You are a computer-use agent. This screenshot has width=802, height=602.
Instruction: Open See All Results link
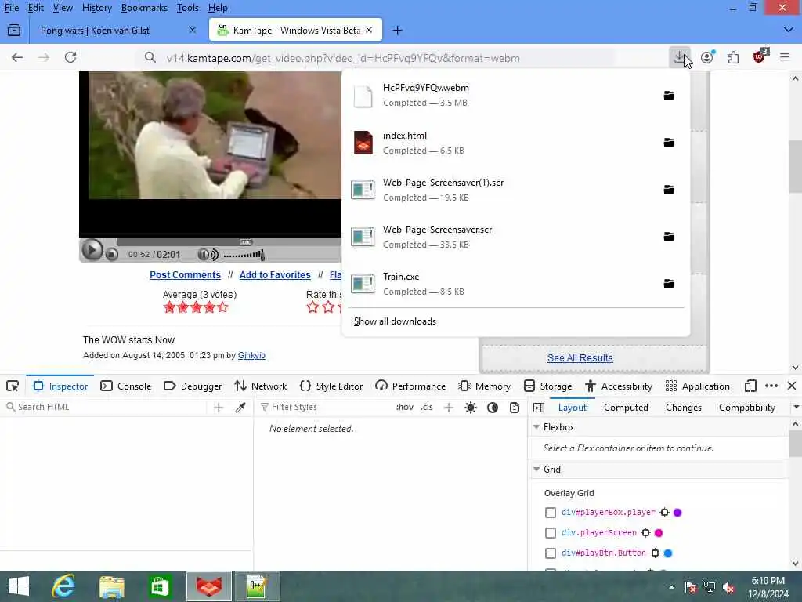point(580,357)
